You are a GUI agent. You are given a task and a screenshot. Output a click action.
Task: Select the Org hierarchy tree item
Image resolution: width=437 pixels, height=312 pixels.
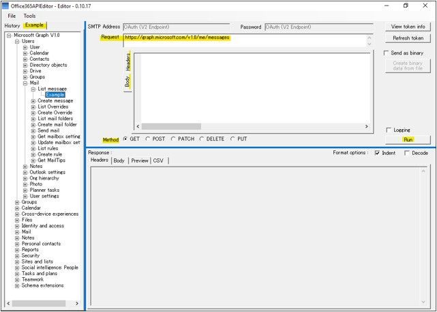pyautogui.click(x=44, y=178)
